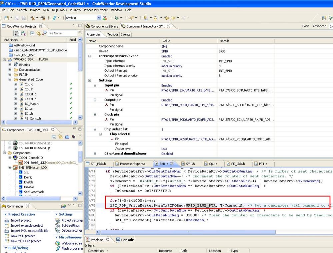Click the Import example project link
Viewport: 333px width, 253px height.
pos(27,226)
